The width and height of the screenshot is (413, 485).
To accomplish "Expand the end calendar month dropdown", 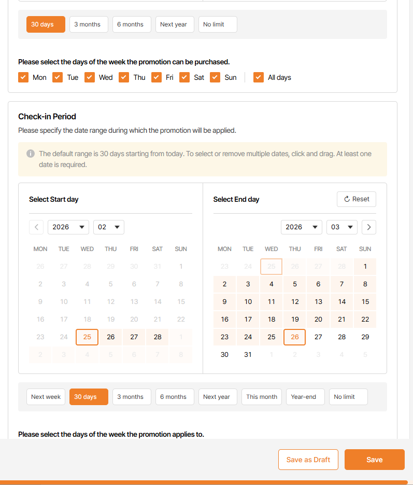I will pyautogui.click(x=342, y=227).
